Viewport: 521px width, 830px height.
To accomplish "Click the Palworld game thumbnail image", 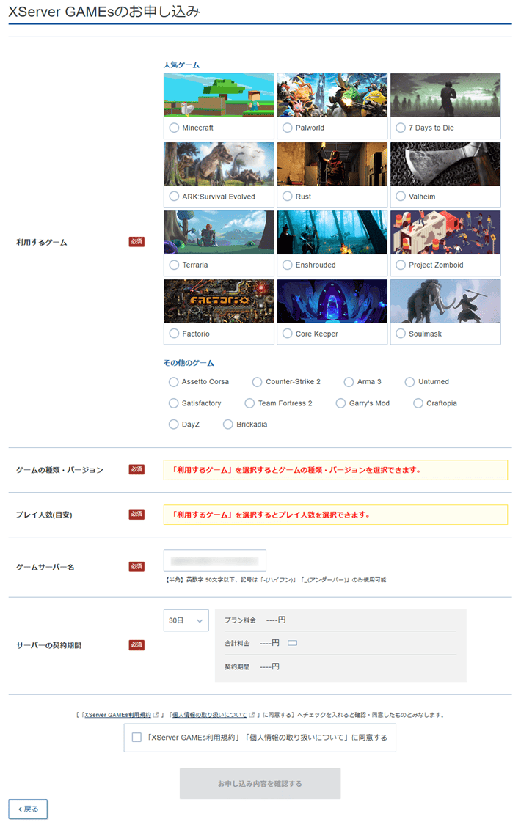I will click(x=332, y=95).
